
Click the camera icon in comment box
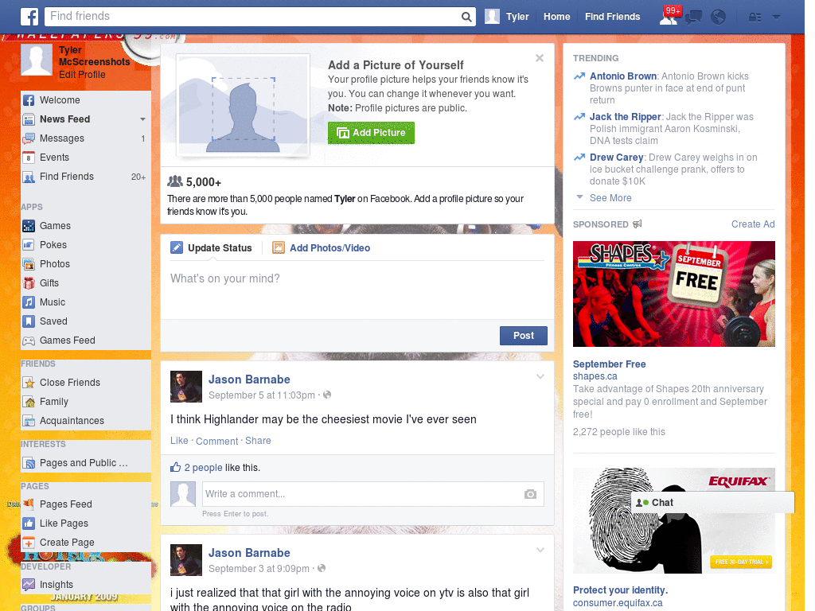[x=530, y=494]
